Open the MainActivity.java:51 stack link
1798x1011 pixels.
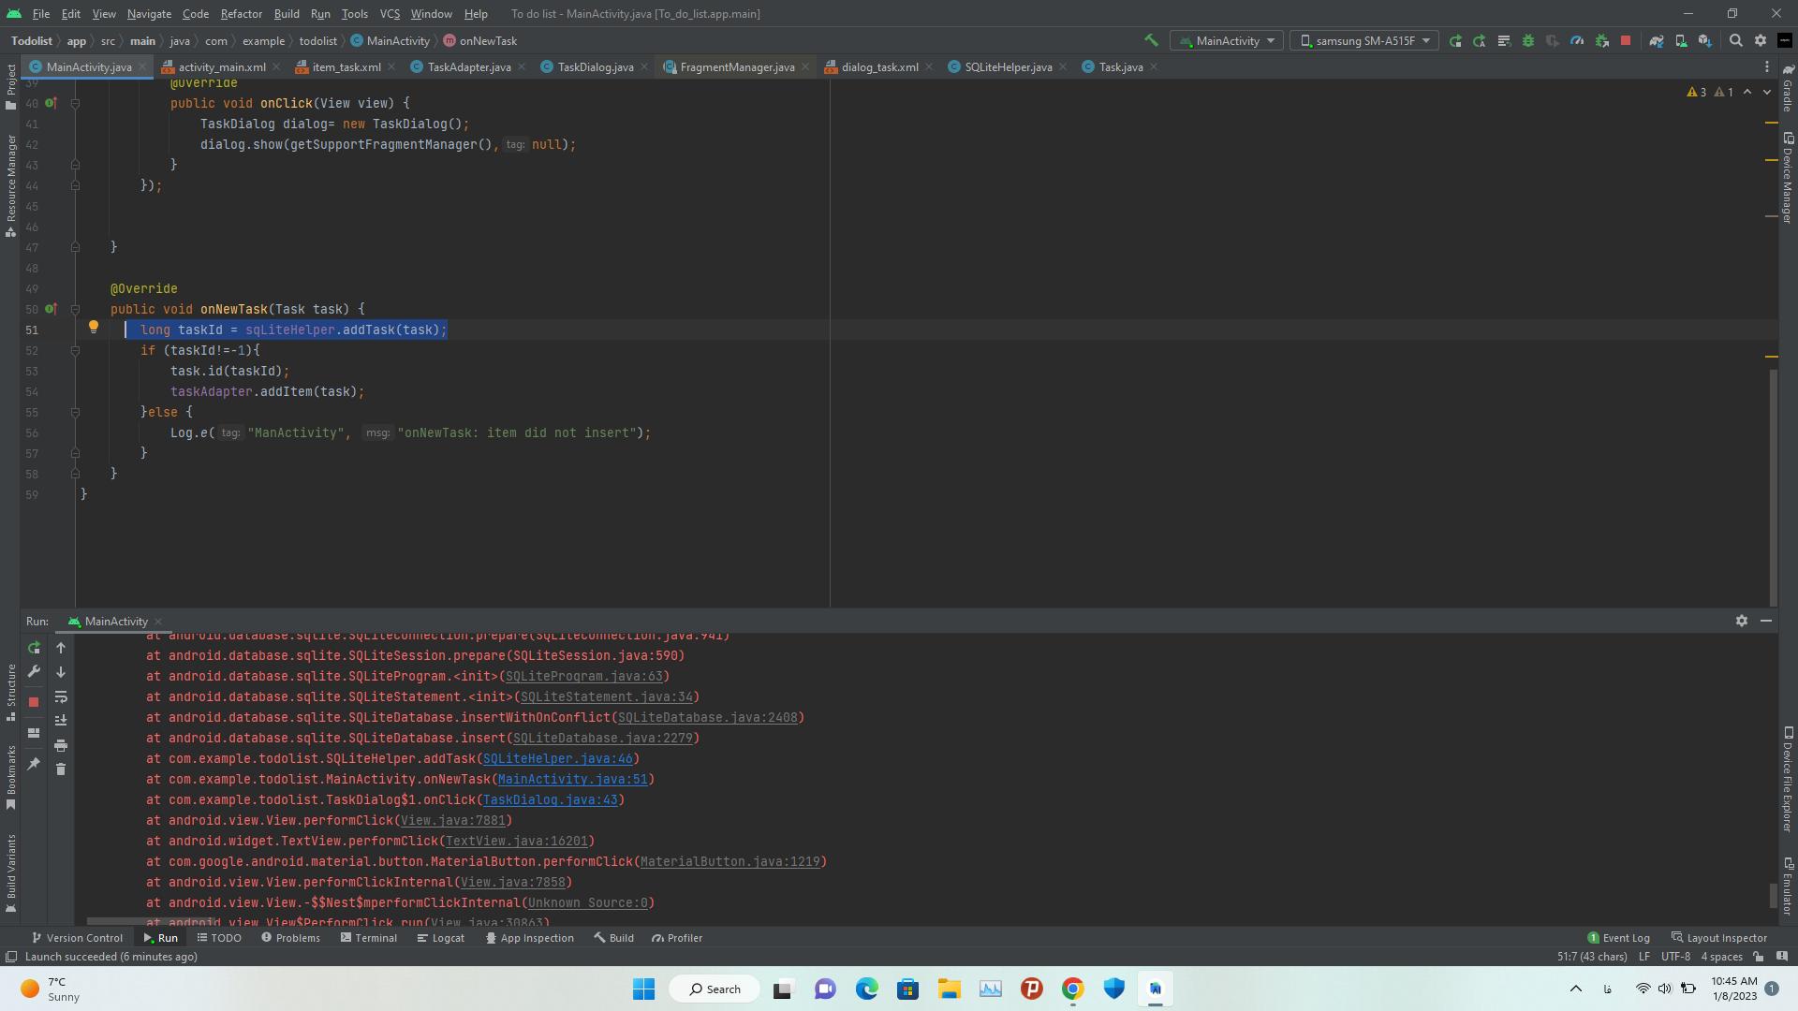coord(572,779)
